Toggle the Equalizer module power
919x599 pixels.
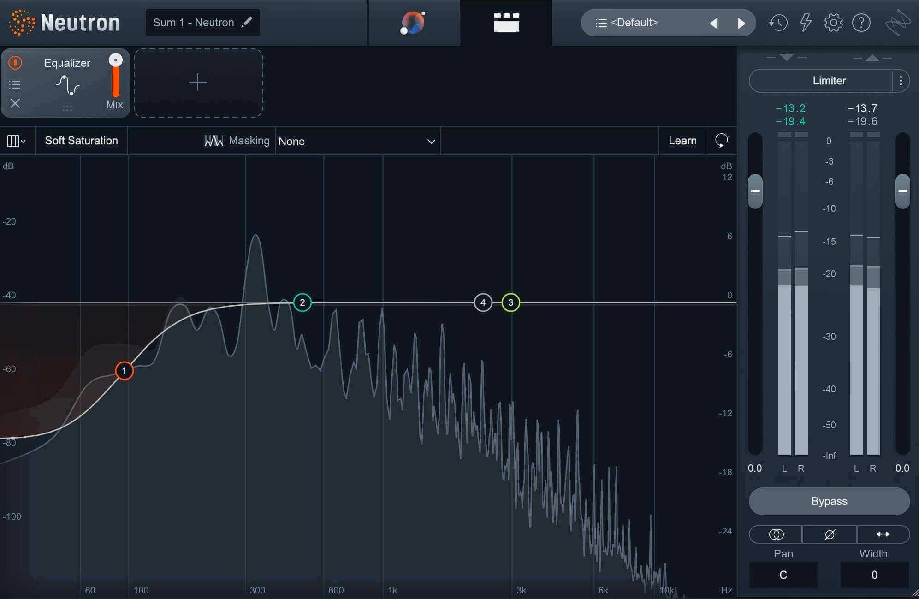(15, 63)
